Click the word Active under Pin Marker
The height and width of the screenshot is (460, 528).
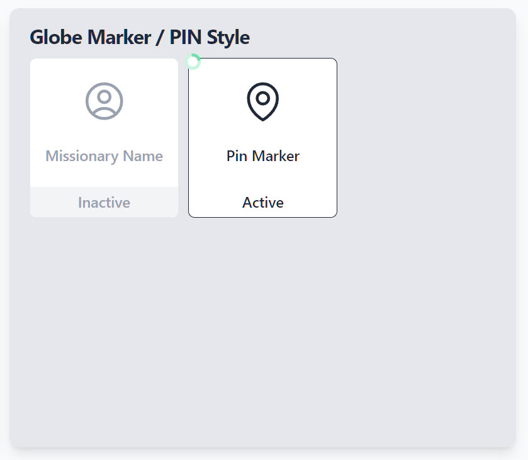pyautogui.click(x=262, y=203)
